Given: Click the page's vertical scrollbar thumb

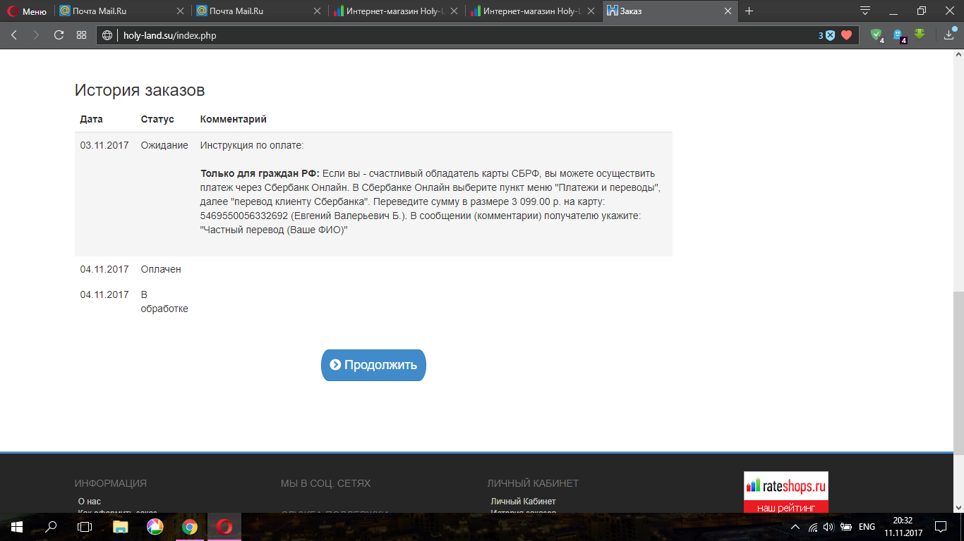Looking at the screenshot, I should click(x=958, y=373).
